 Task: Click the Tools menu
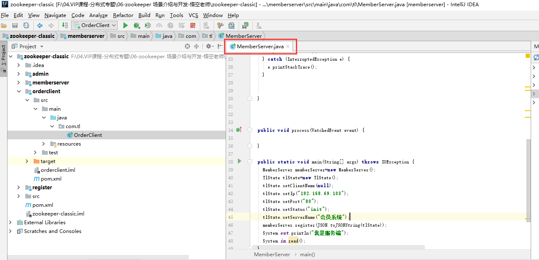(176, 15)
